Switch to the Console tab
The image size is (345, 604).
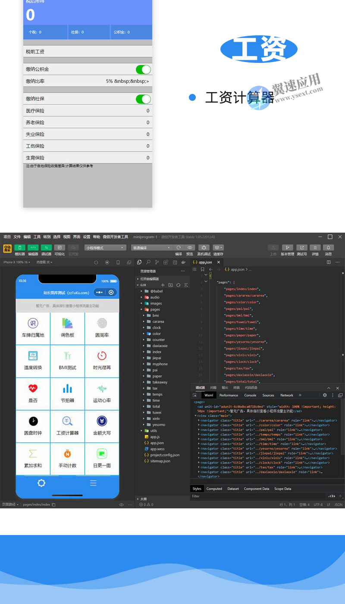(x=250, y=395)
